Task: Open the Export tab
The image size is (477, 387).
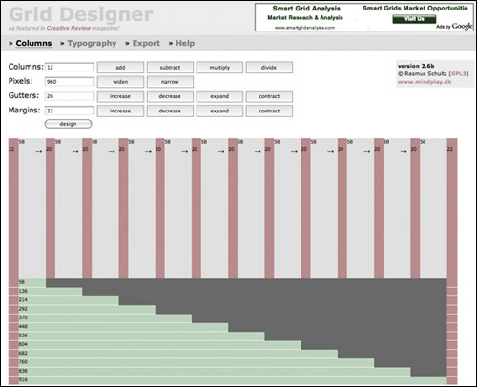Action: coord(146,43)
